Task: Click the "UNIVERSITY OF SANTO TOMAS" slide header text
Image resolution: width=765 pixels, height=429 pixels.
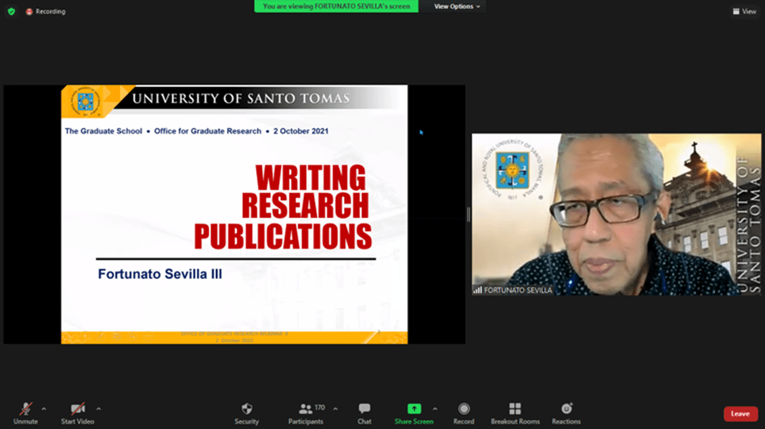Action: pos(241,99)
